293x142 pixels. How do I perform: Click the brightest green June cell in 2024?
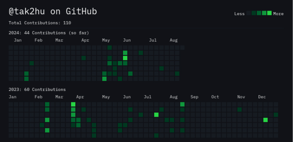tap(125, 58)
